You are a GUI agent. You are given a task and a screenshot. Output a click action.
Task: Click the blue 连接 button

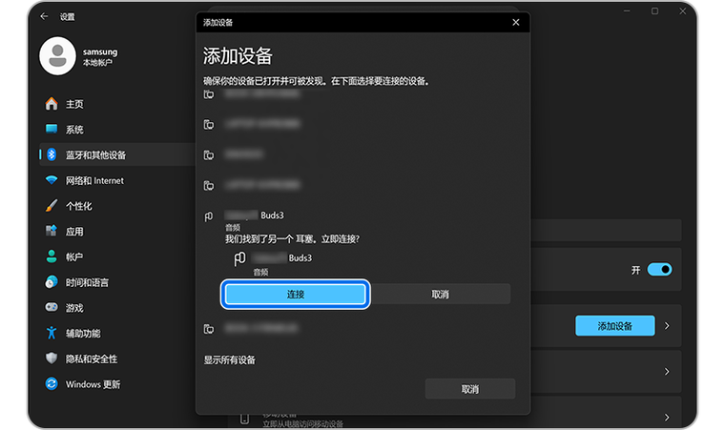pos(296,294)
